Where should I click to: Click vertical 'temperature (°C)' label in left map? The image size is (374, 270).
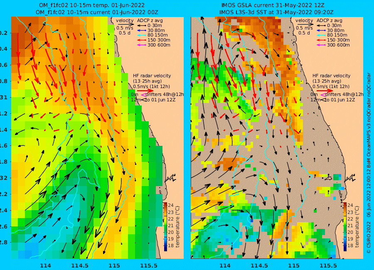pos(177,226)
